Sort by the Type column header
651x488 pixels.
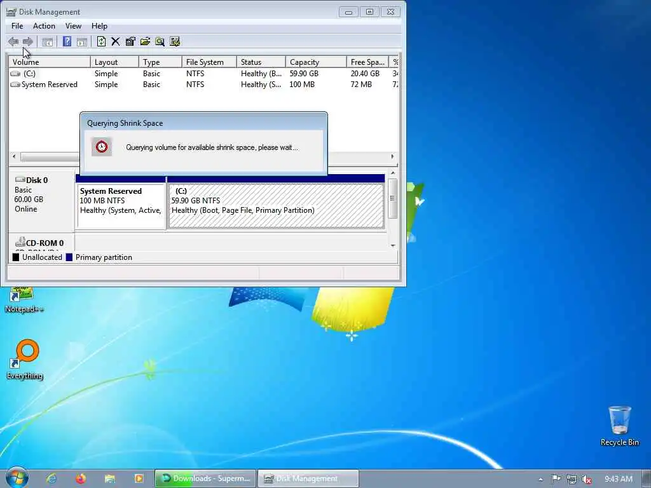(160, 62)
